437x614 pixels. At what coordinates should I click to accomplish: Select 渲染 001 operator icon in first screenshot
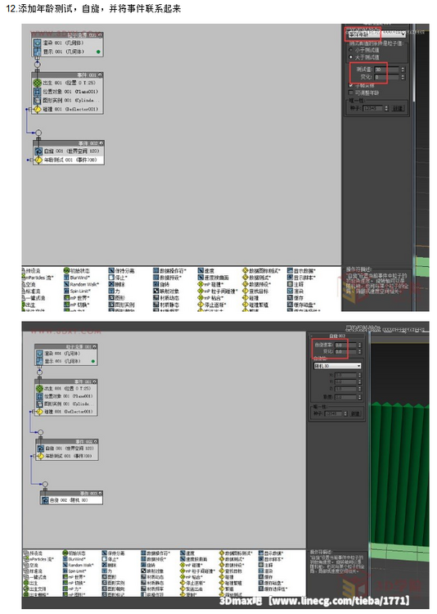click(x=37, y=43)
